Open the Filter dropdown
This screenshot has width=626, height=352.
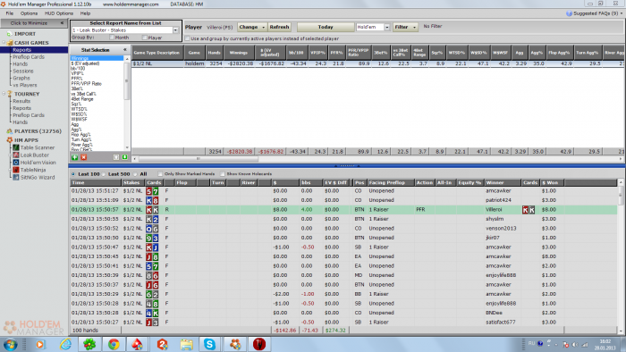(405, 27)
